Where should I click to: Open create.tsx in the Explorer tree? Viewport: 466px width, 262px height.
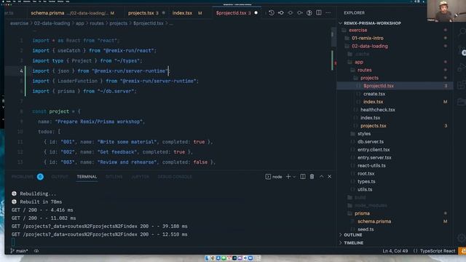tap(374, 94)
